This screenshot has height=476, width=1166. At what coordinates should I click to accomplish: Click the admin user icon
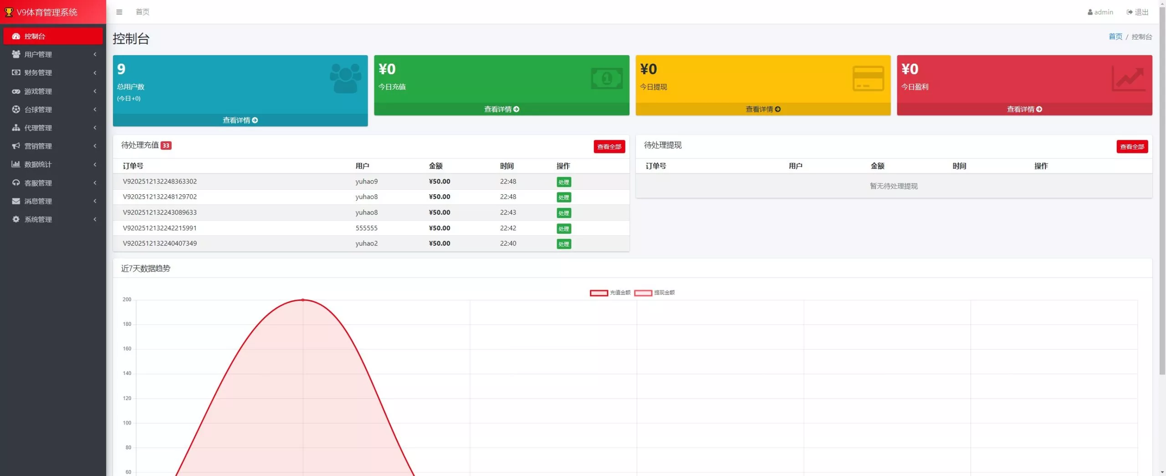(x=1090, y=12)
